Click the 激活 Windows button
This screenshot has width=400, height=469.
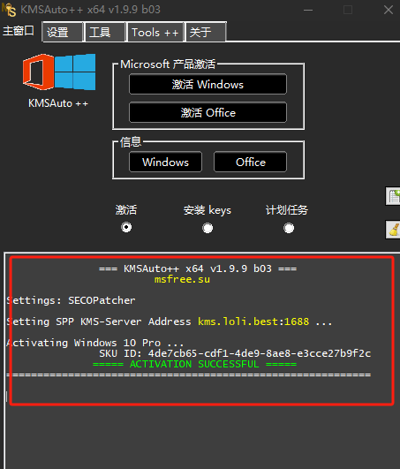208,84
